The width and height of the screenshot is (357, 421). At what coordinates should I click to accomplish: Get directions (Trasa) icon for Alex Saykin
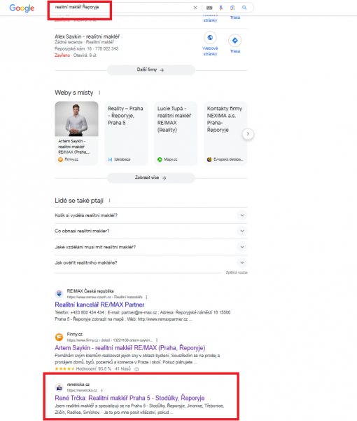pyautogui.click(x=235, y=40)
